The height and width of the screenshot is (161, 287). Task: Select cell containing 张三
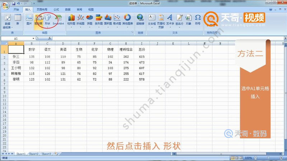coord(16,57)
